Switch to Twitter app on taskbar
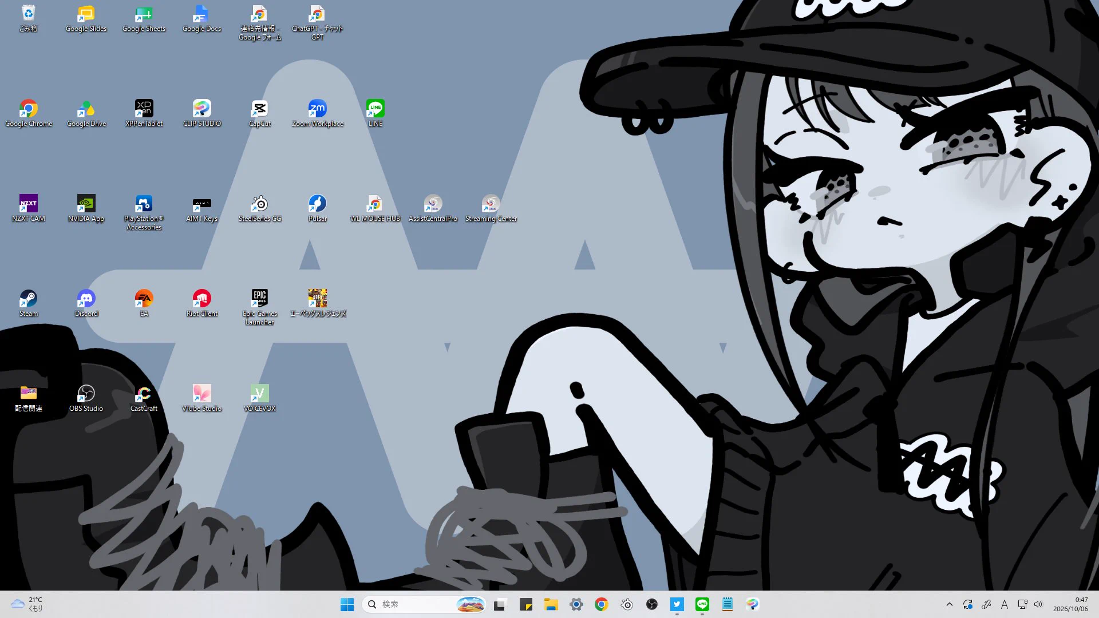The width and height of the screenshot is (1099, 618). pos(677,604)
